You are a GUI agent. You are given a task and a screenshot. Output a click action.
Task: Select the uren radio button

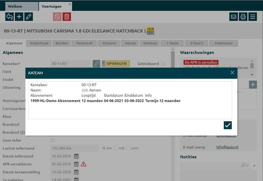[x=128, y=148]
